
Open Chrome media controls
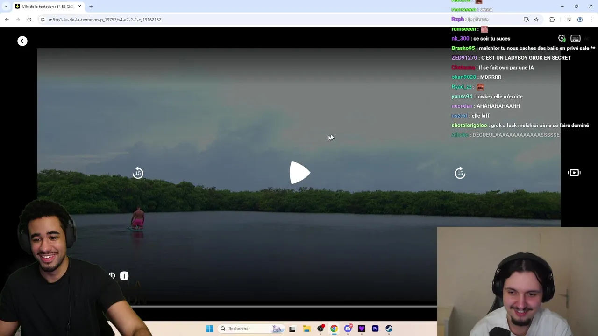point(569,20)
